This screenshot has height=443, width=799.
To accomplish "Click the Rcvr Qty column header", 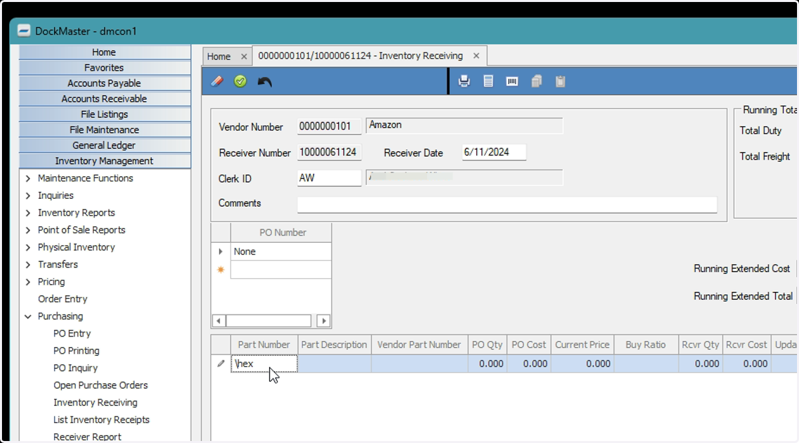I will (700, 345).
